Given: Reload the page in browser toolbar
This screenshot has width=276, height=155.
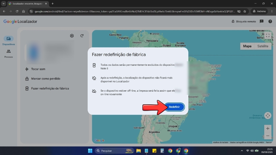Looking at the screenshot, I should [17, 11].
